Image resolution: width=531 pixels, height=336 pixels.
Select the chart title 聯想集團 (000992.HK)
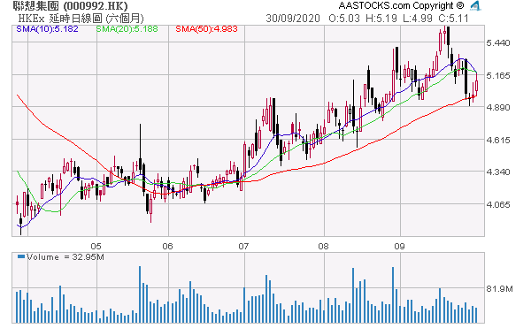point(71,6)
